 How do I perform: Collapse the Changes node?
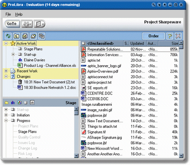[6, 76]
